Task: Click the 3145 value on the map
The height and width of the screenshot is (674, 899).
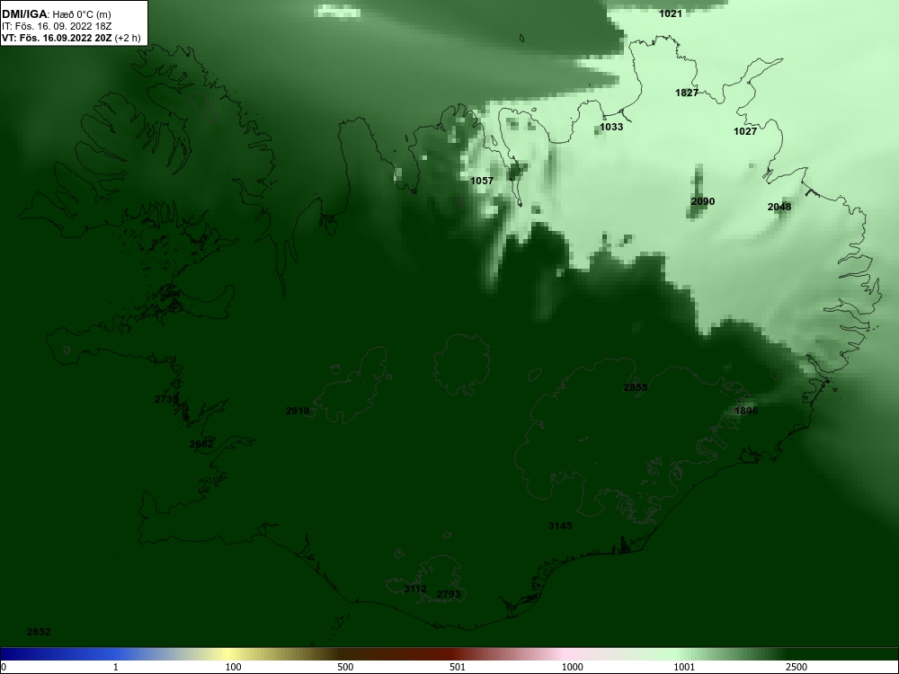Action: pyautogui.click(x=559, y=527)
